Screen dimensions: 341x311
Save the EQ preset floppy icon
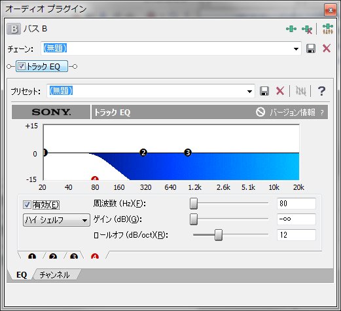[x=264, y=91]
